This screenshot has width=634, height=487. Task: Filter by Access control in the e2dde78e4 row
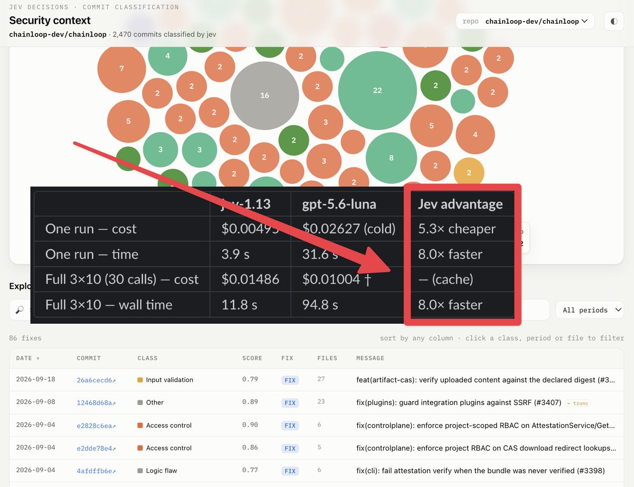pos(169,448)
